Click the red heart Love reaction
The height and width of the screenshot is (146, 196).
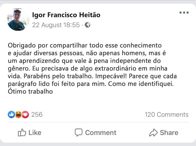point(25,114)
